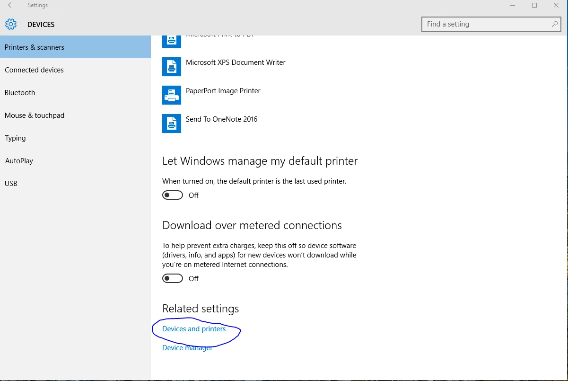
Task: Minimize the Settings window
Action: tap(513, 5)
